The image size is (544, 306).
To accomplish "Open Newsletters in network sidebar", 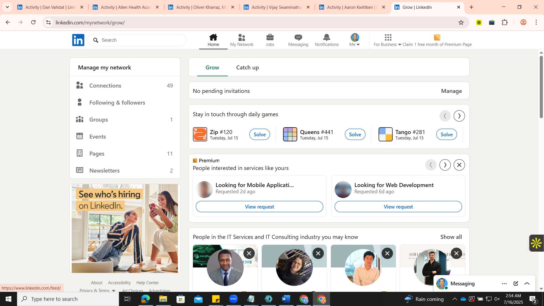I will point(125,170).
